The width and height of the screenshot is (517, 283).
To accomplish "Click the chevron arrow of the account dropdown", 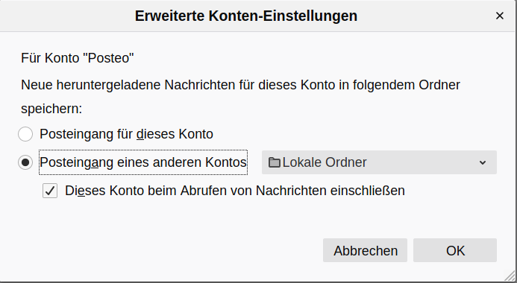I will [483, 162].
